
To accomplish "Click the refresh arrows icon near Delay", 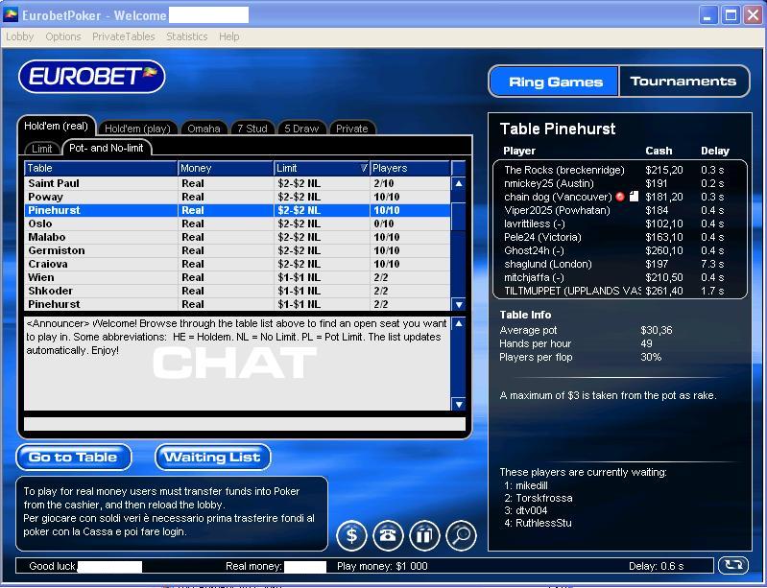I will (x=732, y=566).
